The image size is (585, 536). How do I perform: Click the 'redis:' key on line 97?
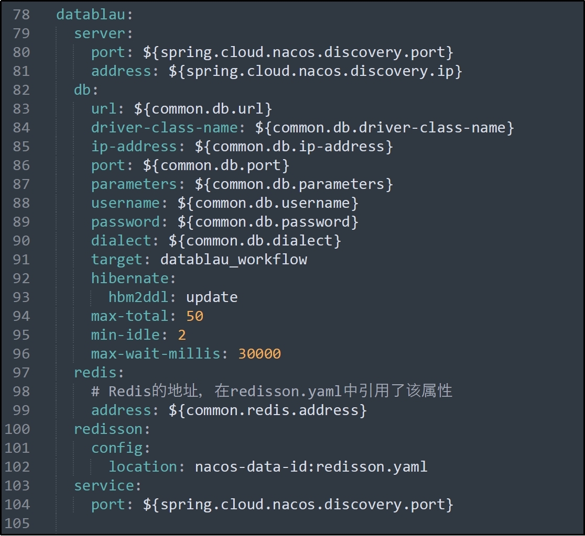(x=99, y=373)
